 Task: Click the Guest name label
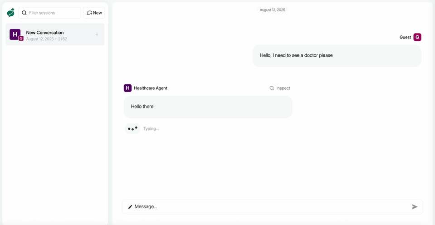(x=405, y=37)
